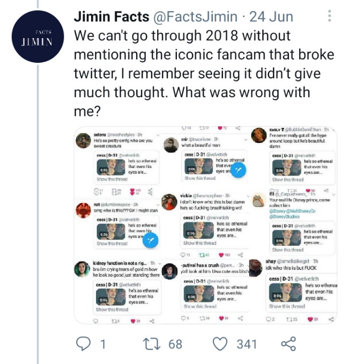Open the @FactsJimin handle link
Viewport: 349px width, 364px height.
click(x=195, y=17)
